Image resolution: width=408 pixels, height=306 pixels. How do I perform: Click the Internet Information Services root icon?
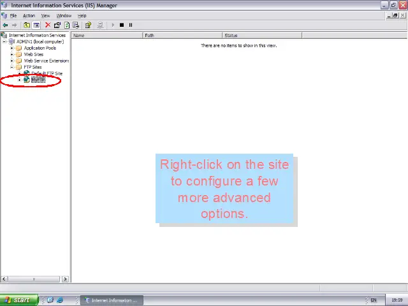4,35
